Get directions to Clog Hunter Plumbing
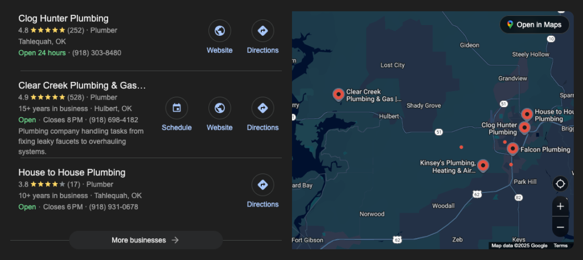The image size is (583, 260). click(x=262, y=31)
